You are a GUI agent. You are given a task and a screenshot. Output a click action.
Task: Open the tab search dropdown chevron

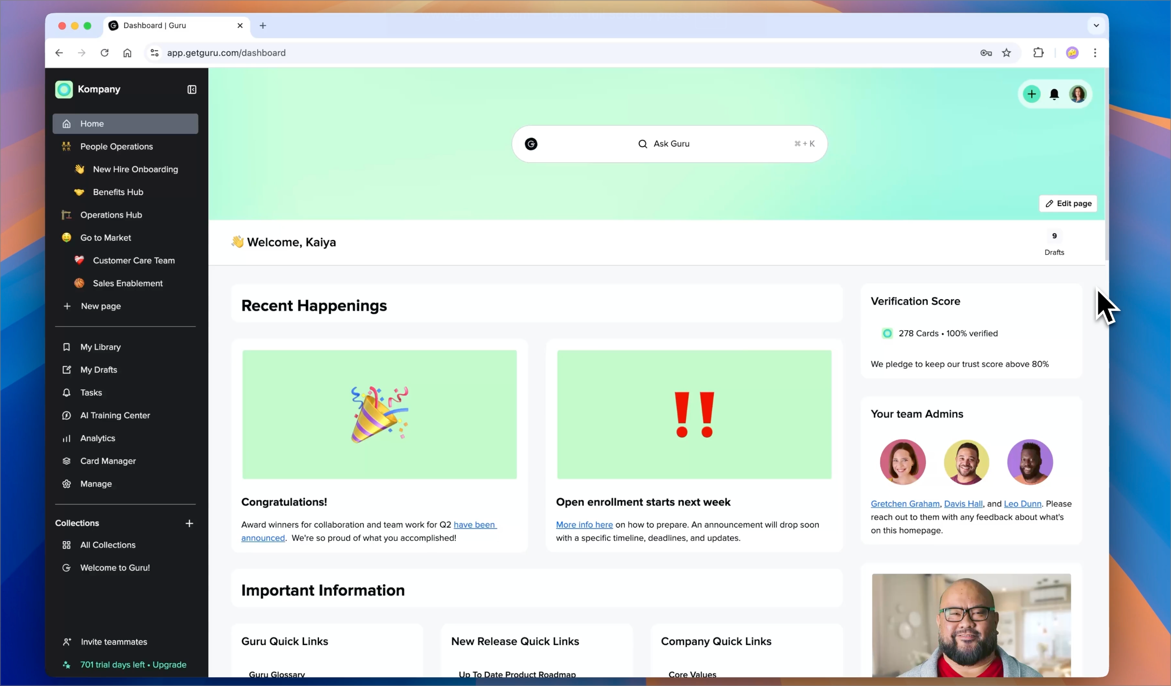tap(1096, 26)
